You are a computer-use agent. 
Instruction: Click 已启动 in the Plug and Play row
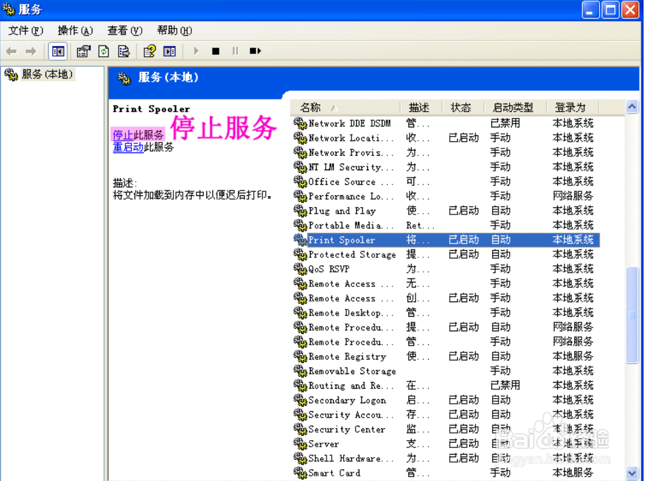coord(464,210)
